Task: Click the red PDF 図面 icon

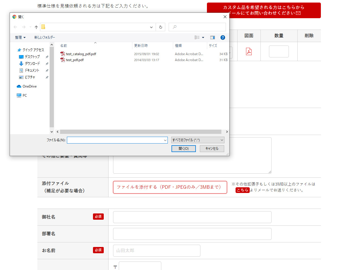Action: pyautogui.click(x=249, y=51)
